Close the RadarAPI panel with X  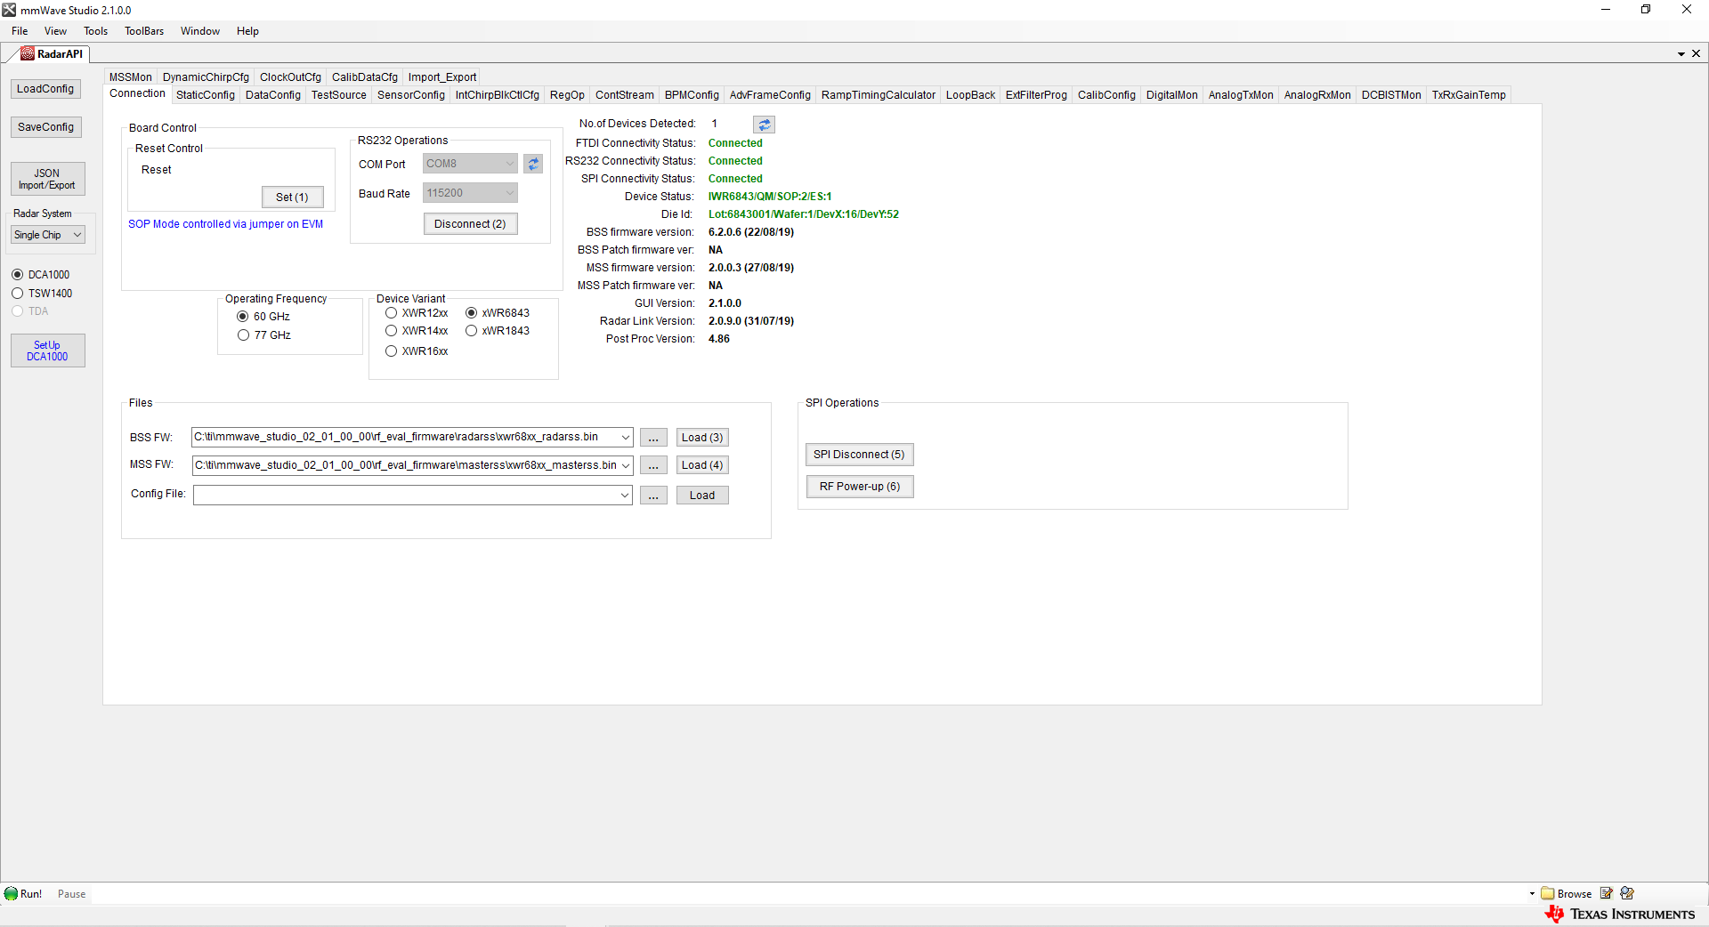pyautogui.click(x=1696, y=53)
